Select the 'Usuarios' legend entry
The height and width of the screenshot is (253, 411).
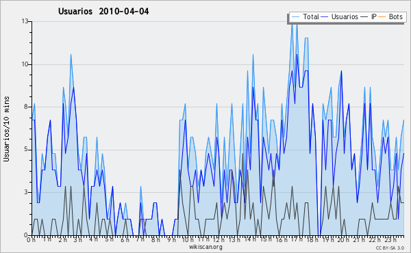click(340, 16)
